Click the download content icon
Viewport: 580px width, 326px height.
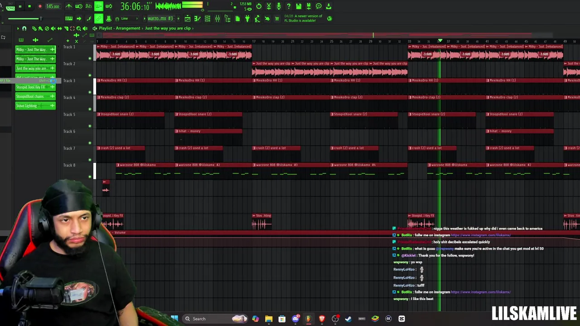329,6
